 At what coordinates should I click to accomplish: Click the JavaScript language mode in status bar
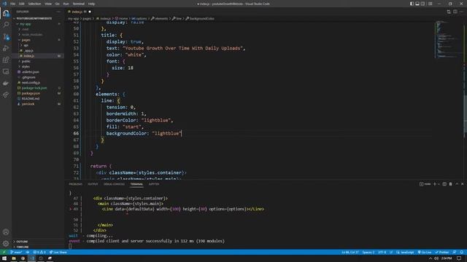pos(405,253)
